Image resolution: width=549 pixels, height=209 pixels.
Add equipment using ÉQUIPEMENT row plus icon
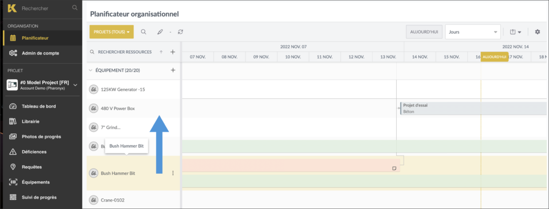(x=173, y=70)
